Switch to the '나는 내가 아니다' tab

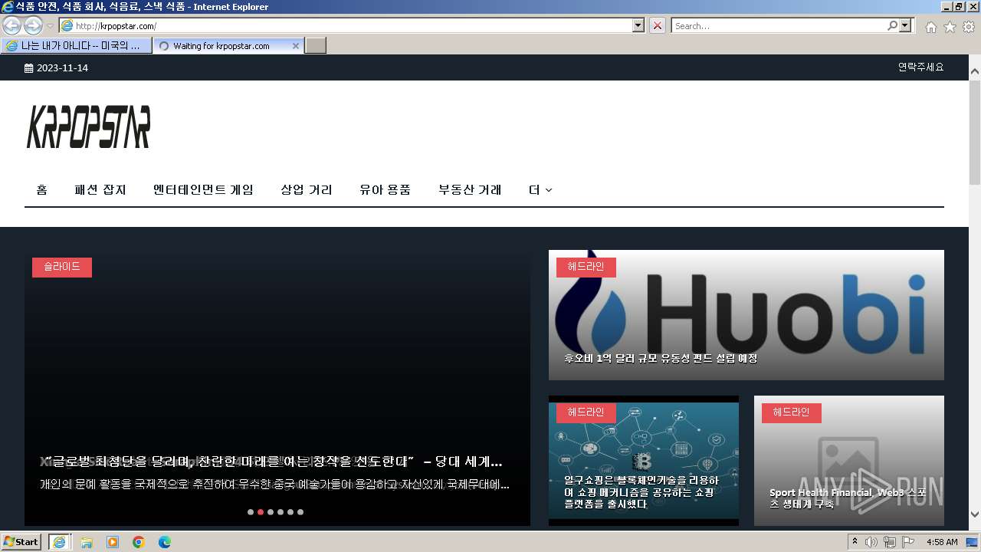pyautogui.click(x=76, y=46)
